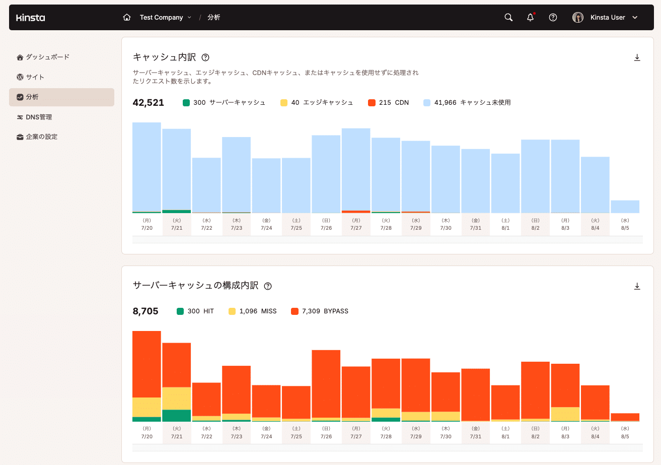The height and width of the screenshot is (465, 661).
Task: Click the 7/21 bar in サーバーキャッシュ chart
Action: 177,382
